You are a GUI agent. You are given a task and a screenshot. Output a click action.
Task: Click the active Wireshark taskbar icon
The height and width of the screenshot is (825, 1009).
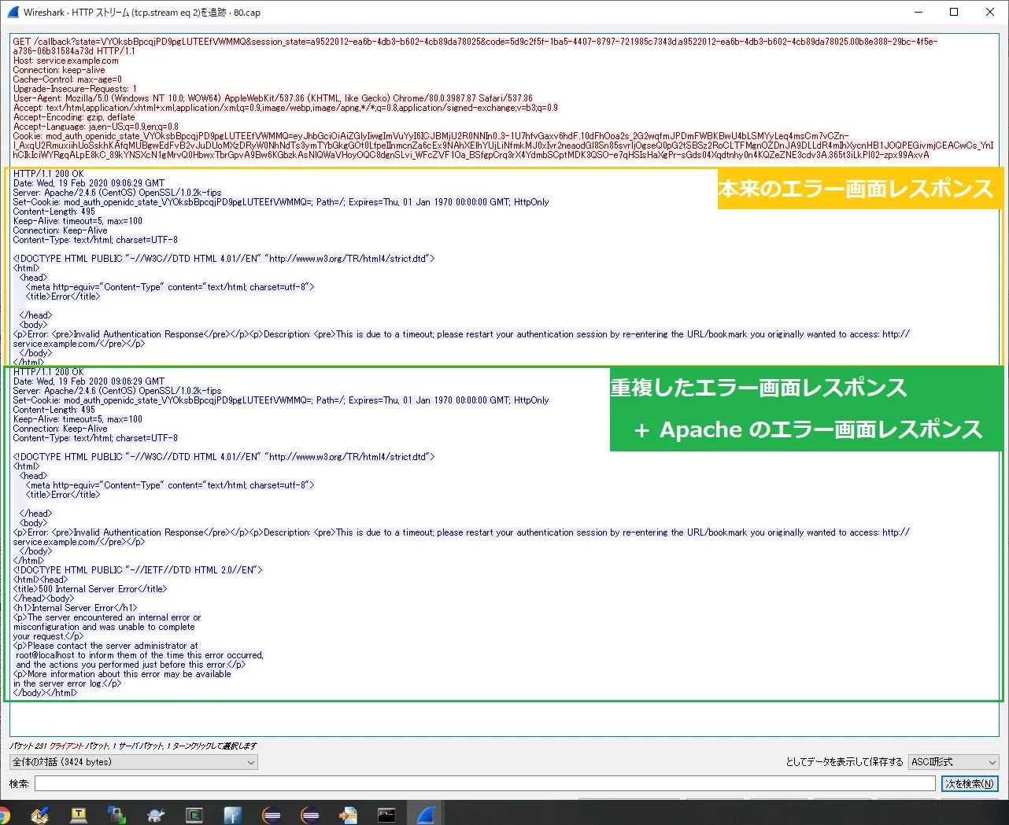coord(426,815)
